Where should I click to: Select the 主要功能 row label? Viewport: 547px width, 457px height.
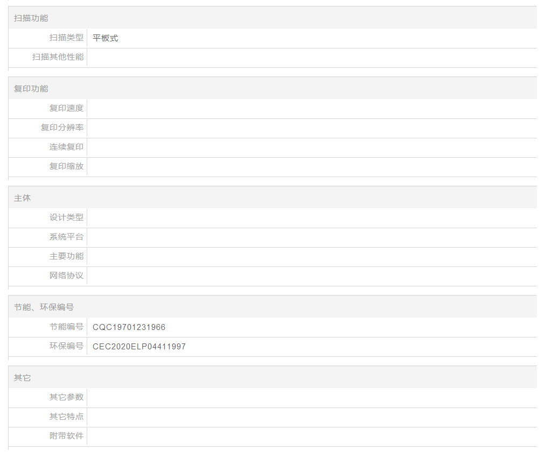point(66,256)
